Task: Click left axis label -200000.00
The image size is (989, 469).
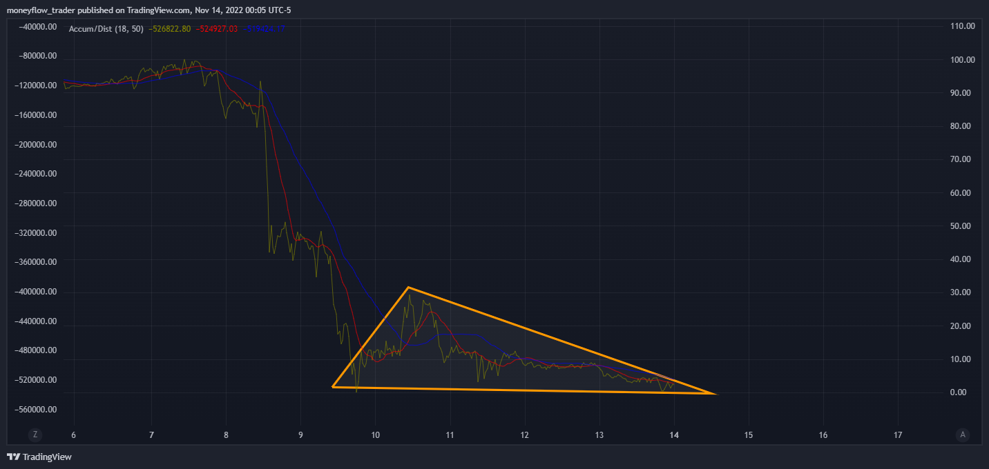Action: coord(35,145)
